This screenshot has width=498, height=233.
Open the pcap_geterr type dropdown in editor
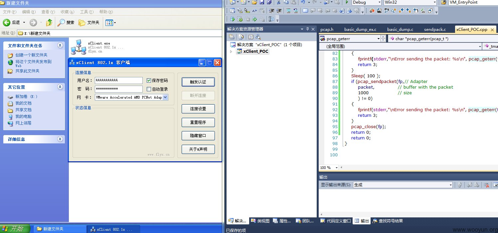[378, 39]
